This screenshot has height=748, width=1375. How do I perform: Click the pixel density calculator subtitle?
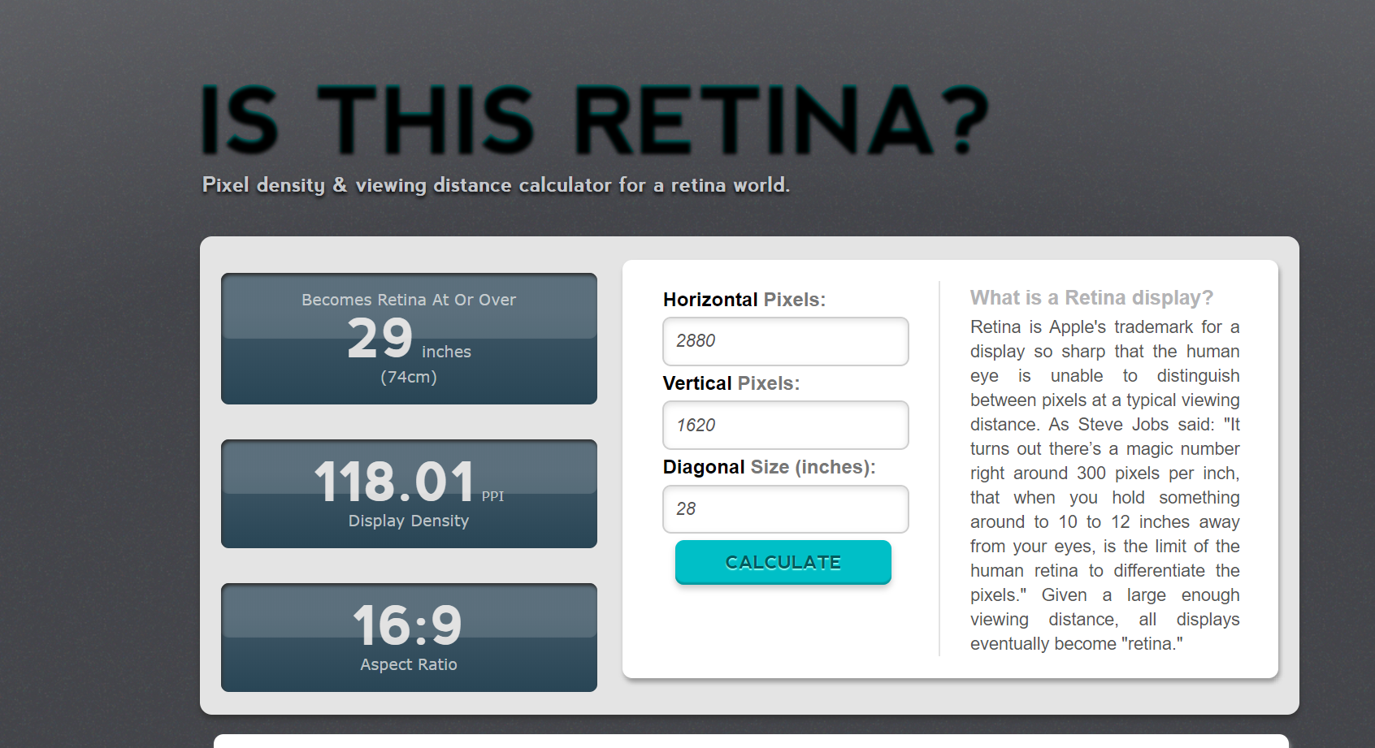[x=496, y=185]
